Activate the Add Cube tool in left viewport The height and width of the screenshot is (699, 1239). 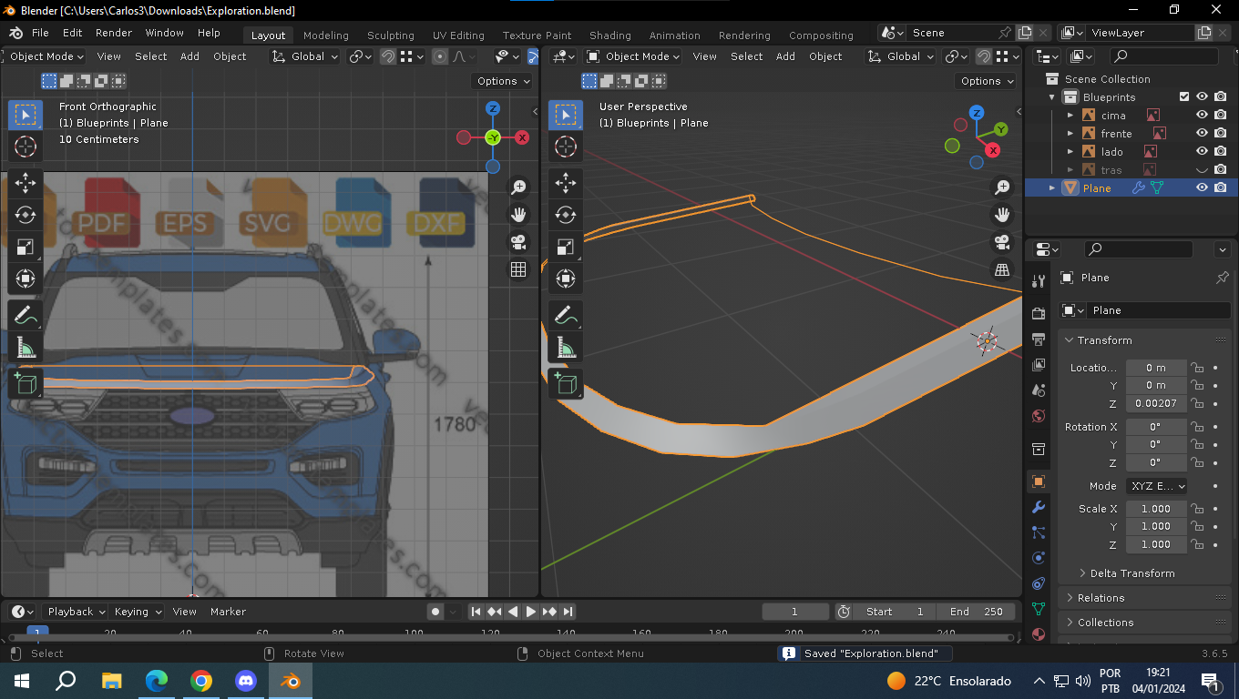26,383
